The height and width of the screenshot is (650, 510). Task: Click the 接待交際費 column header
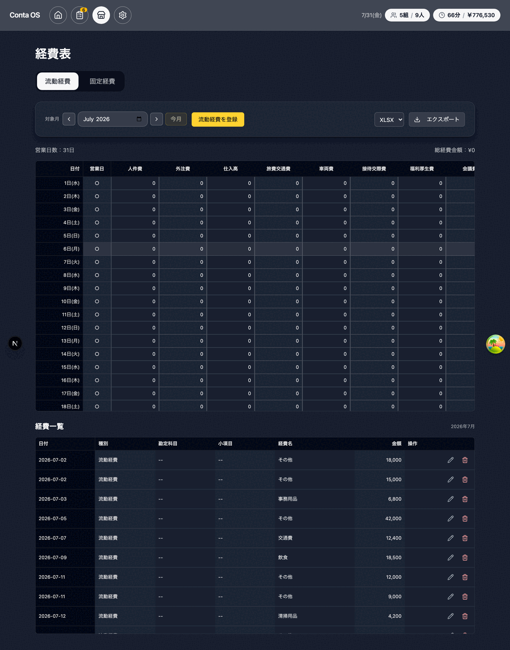pyautogui.click(x=374, y=169)
